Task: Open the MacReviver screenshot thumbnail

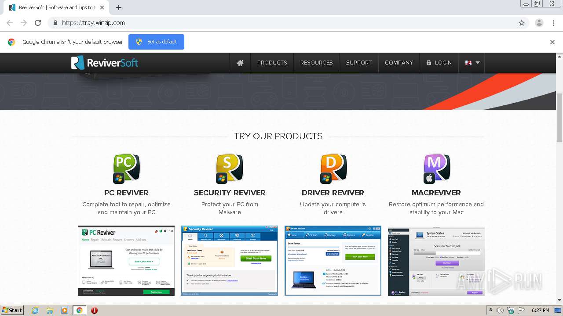Action: (x=436, y=261)
